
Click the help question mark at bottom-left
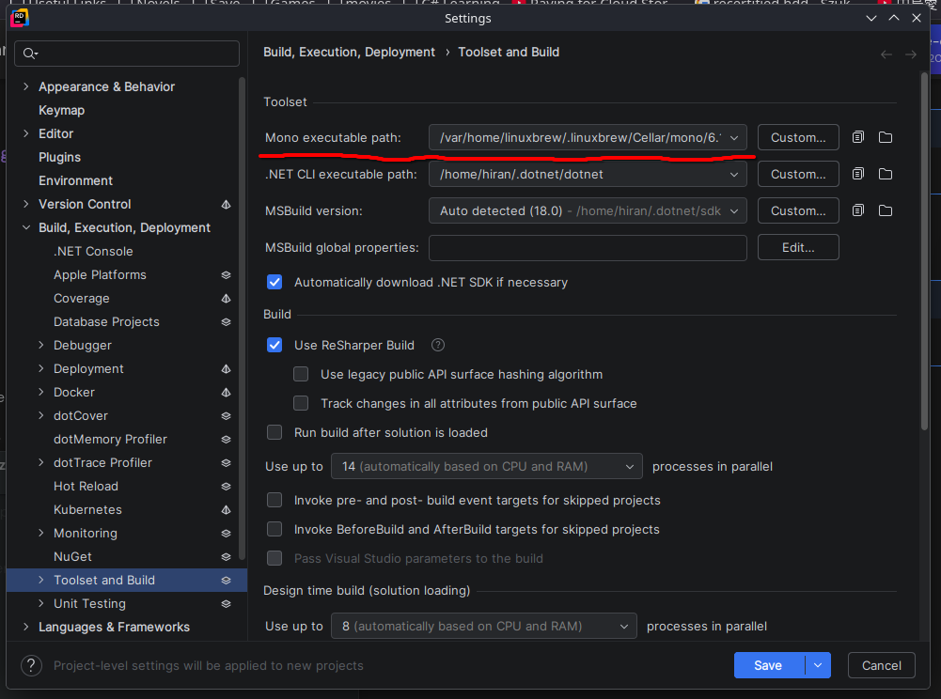coord(31,665)
